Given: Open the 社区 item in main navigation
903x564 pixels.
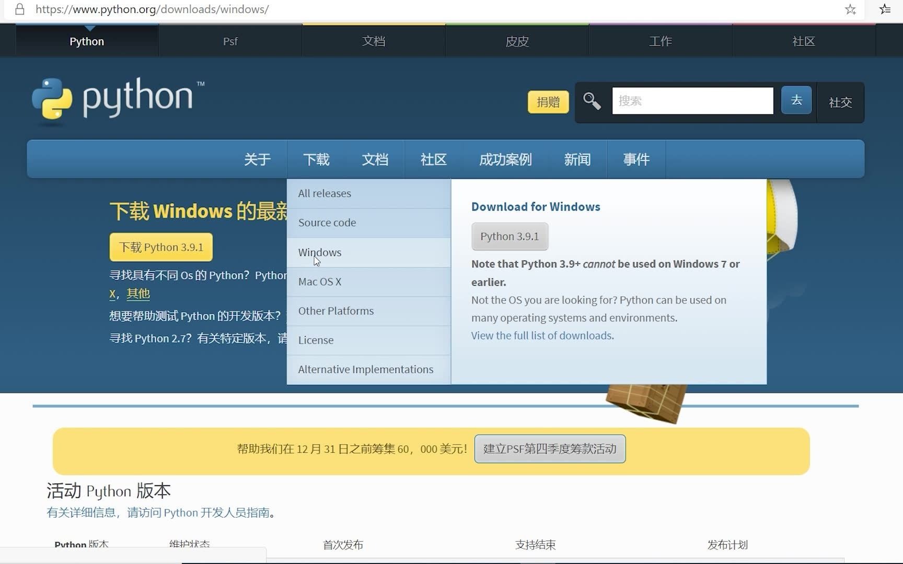Looking at the screenshot, I should 433,159.
